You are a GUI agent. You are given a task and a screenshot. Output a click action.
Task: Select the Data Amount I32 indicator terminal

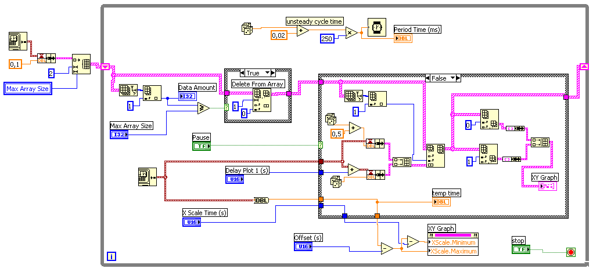pyautogui.click(x=188, y=97)
